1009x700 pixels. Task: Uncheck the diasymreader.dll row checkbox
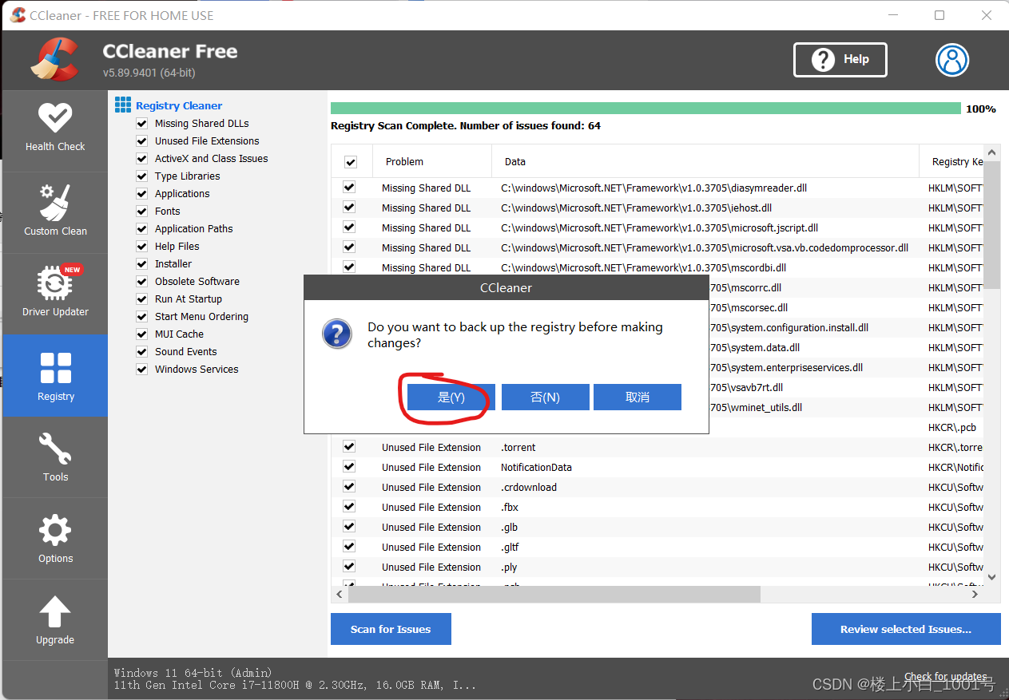coord(349,188)
